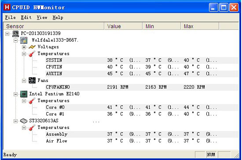Click the HWMonitor app icon in title bar

7,7
